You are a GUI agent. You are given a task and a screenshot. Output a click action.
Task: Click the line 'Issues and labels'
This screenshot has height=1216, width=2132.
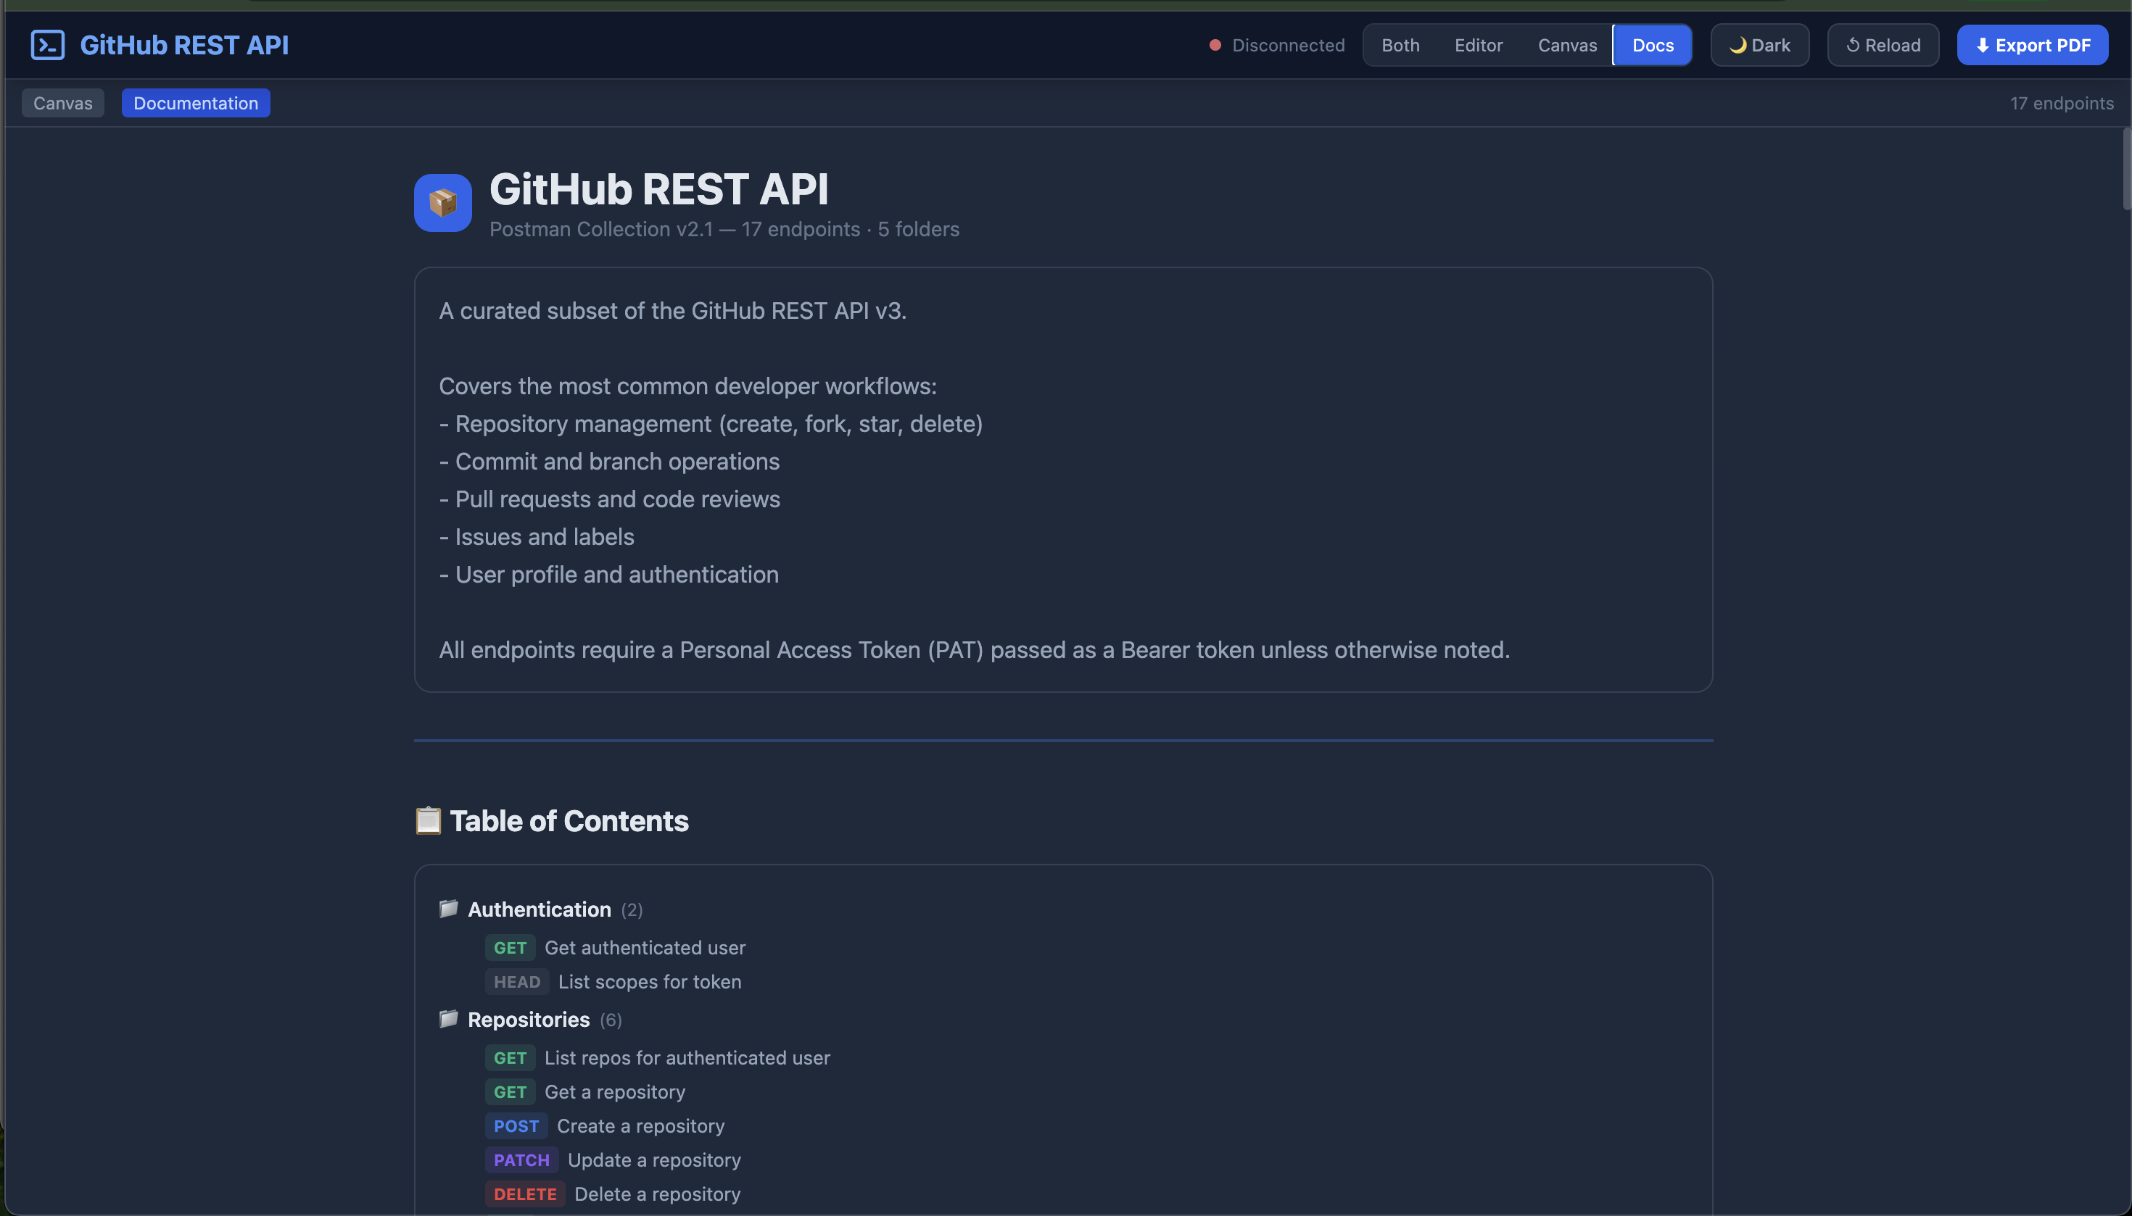pyautogui.click(x=537, y=537)
